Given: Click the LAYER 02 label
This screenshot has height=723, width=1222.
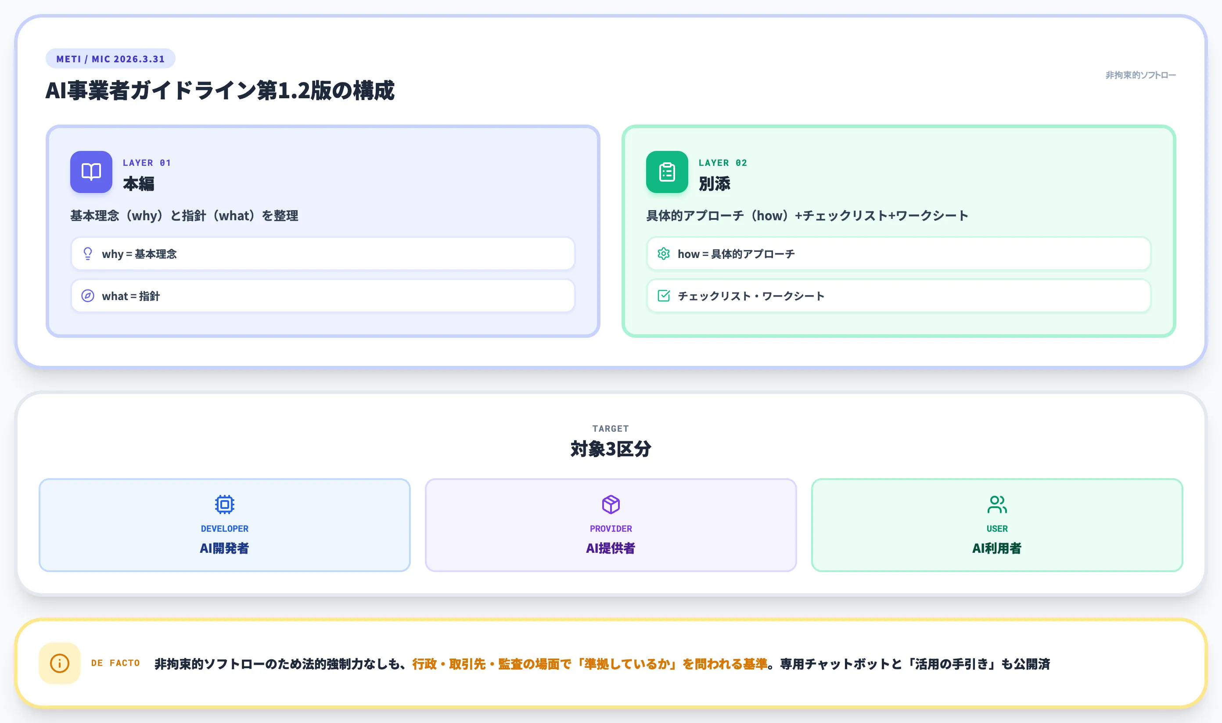Looking at the screenshot, I should [723, 163].
